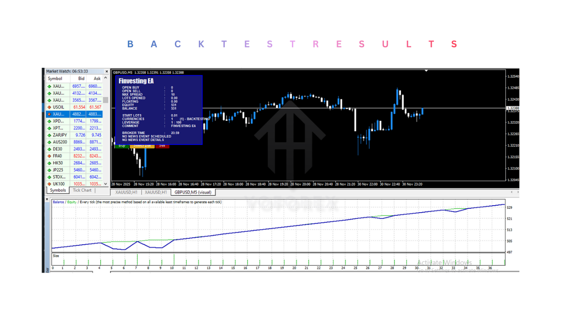This screenshot has width=561, height=315.
Task: Click the red down-arrow icon beside FR40
Action: pos(49,156)
